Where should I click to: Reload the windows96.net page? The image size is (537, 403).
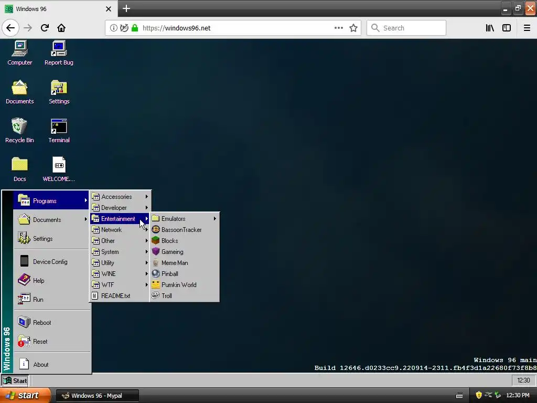tap(45, 28)
